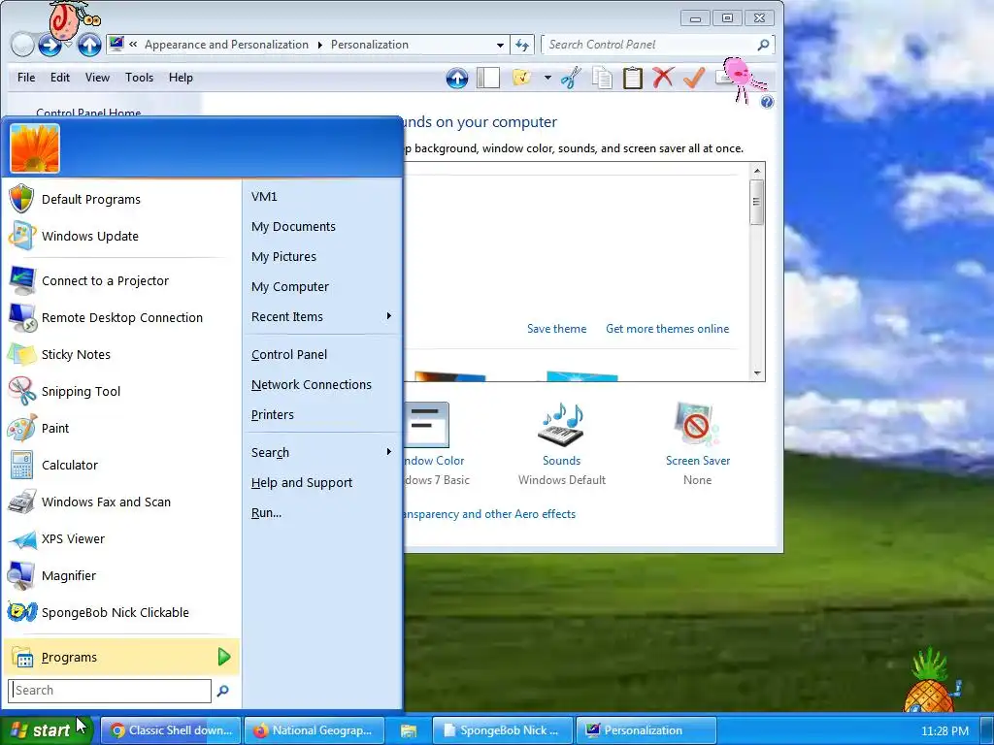Launch SpongeBob Nick Clickable
This screenshot has height=745, width=994.
point(120,612)
